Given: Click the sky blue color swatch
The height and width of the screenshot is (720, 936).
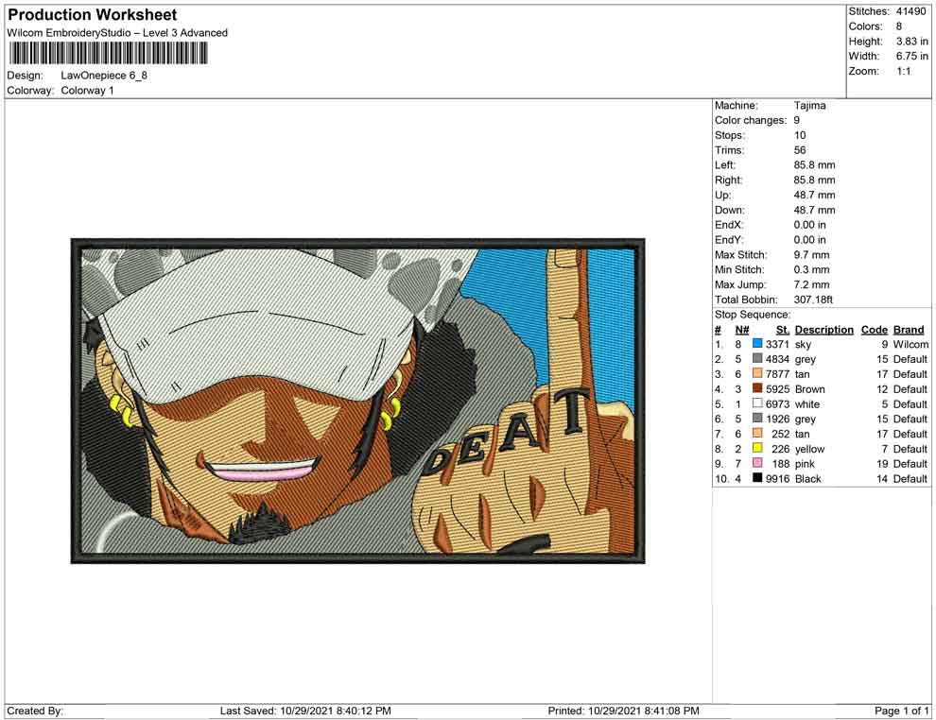Looking at the screenshot, I should [x=757, y=344].
